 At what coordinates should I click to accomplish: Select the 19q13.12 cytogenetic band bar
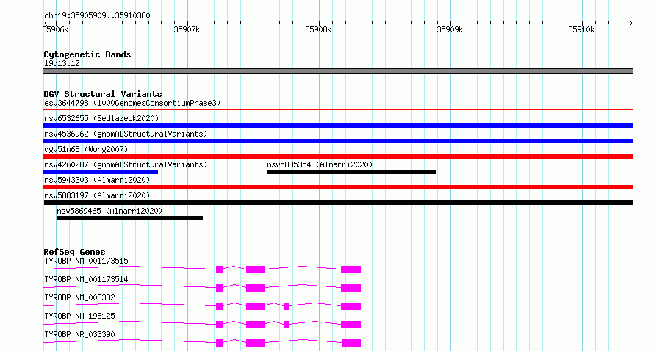[x=338, y=71]
